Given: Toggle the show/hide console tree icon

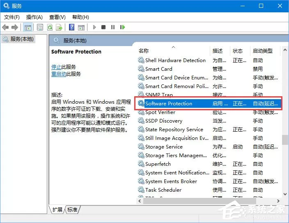Looking at the screenshot, I should [x=28, y=27].
